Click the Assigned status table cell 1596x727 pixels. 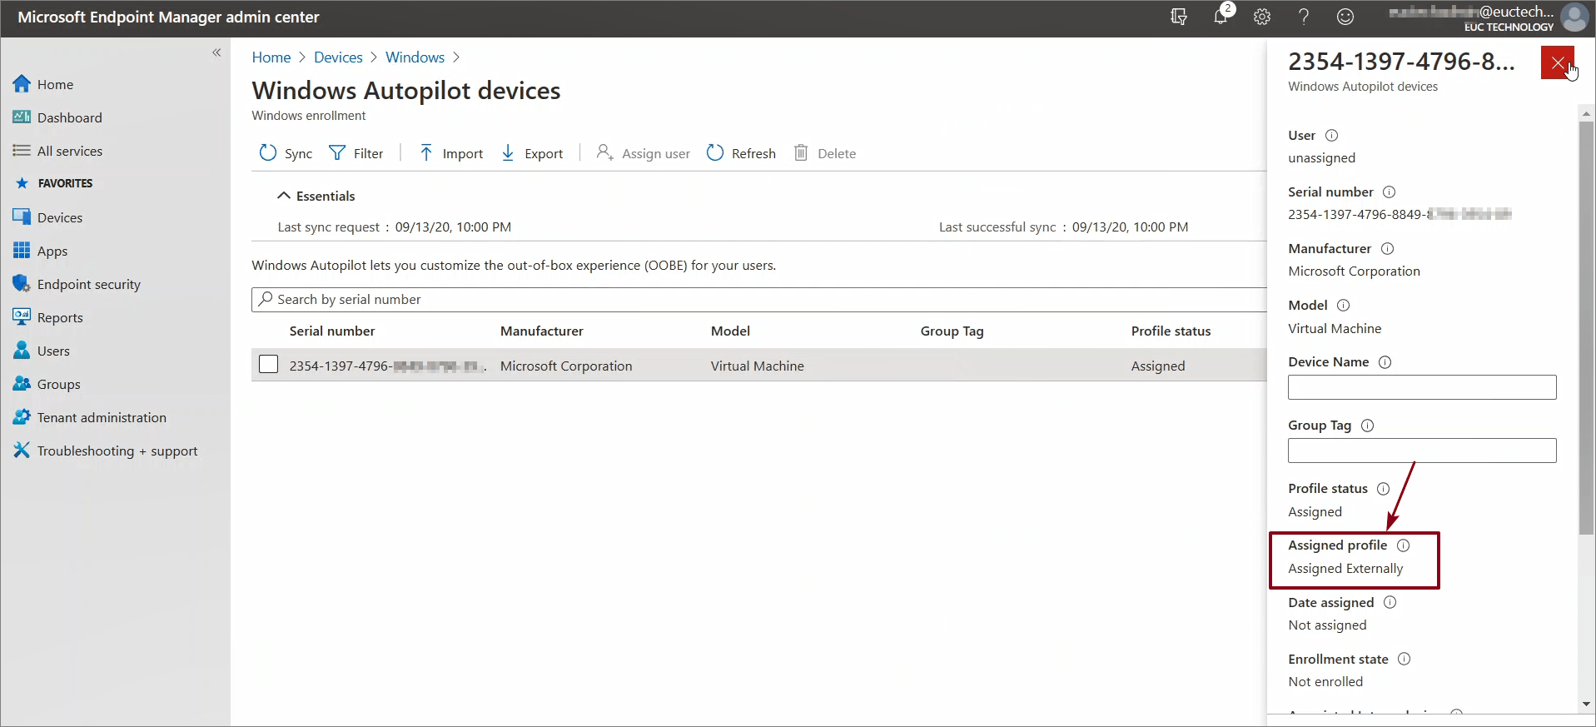click(1158, 366)
